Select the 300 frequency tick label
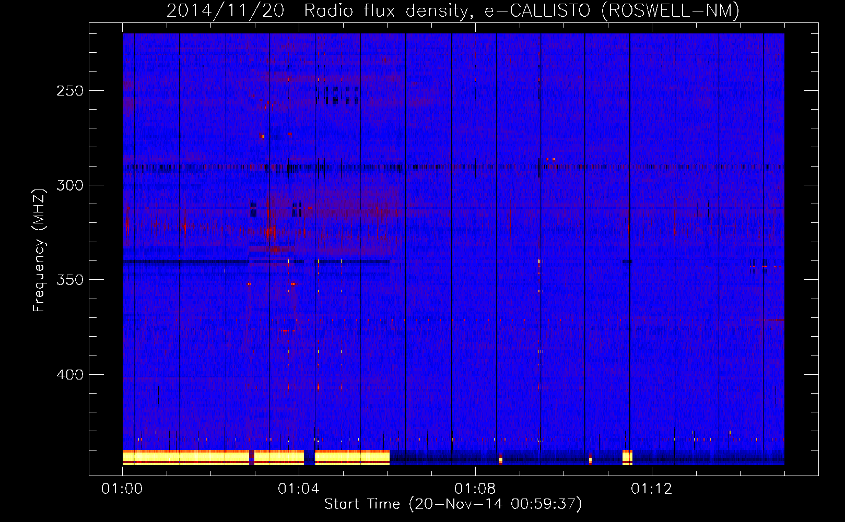845x522 pixels. (70, 185)
